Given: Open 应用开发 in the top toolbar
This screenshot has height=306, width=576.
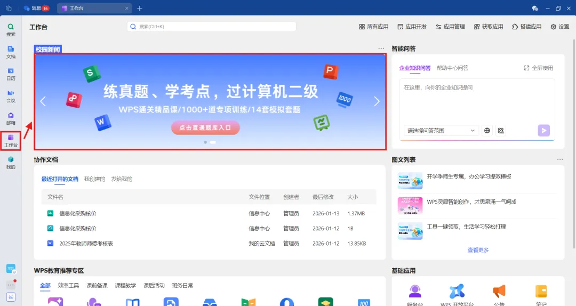Looking at the screenshot, I should click(x=412, y=27).
